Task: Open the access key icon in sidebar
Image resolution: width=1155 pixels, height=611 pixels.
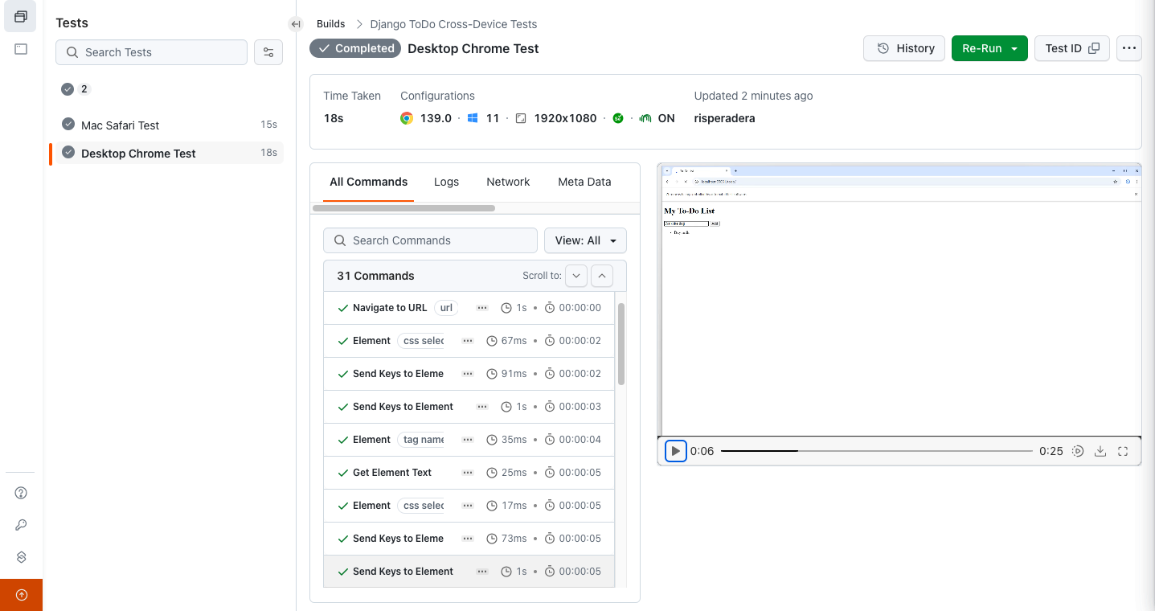Action: (x=22, y=525)
